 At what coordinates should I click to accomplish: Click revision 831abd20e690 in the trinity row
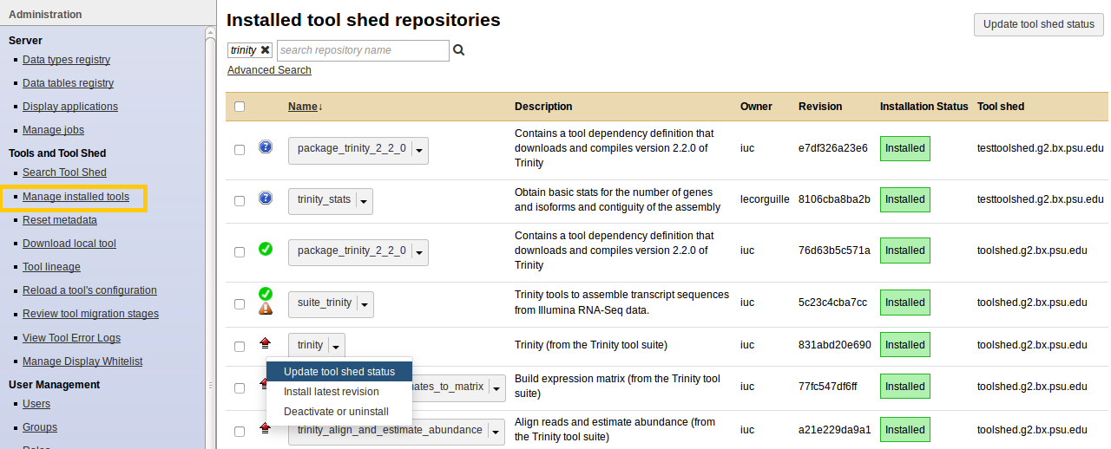[x=834, y=345]
